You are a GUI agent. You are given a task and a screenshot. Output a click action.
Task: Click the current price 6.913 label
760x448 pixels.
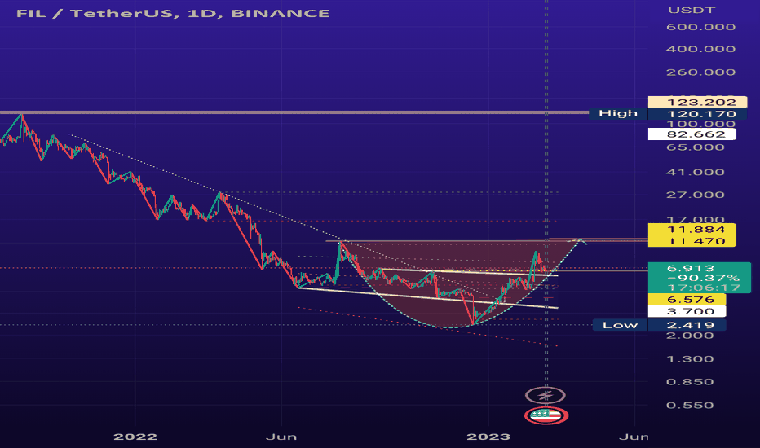click(691, 268)
